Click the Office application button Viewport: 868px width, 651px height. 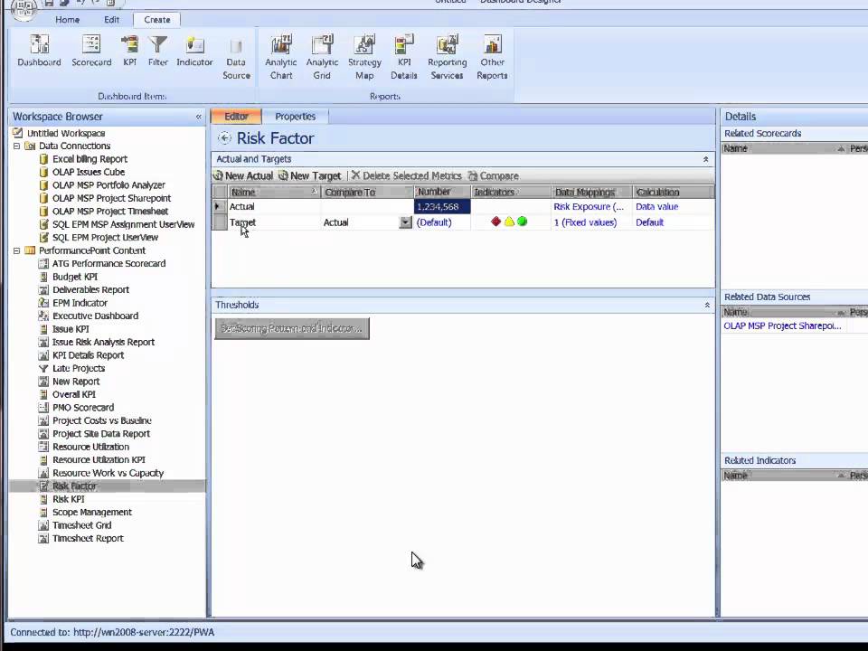pos(24,8)
